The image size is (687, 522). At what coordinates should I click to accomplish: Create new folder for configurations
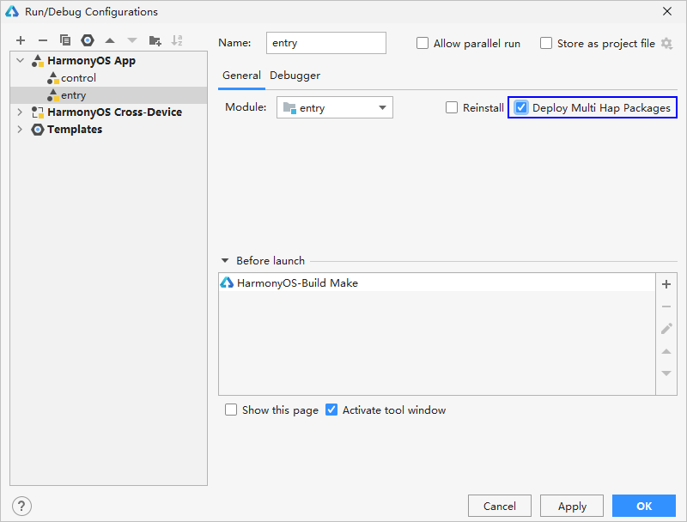[155, 40]
